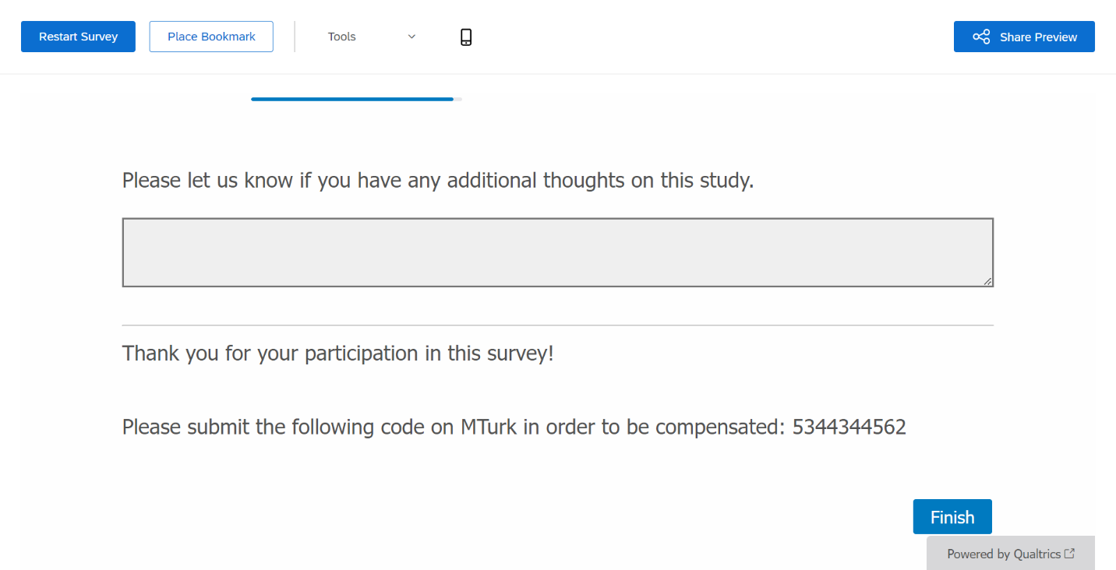The width and height of the screenshot is (1116, 570).
Task: Click the Share Preview button
Action: pyautogui.click(x=1024, y=37)
